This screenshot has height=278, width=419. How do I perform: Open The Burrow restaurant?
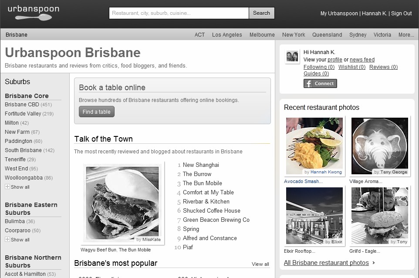pyautogui.click(x=197, y=174)
